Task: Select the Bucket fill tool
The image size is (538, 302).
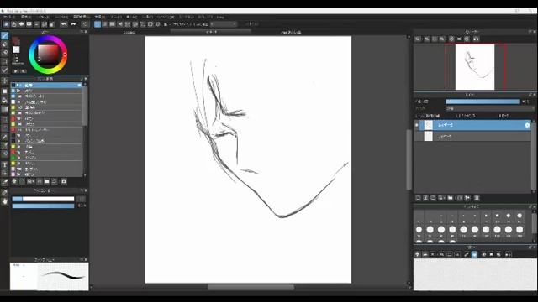Action: click(x=5, y=100)
